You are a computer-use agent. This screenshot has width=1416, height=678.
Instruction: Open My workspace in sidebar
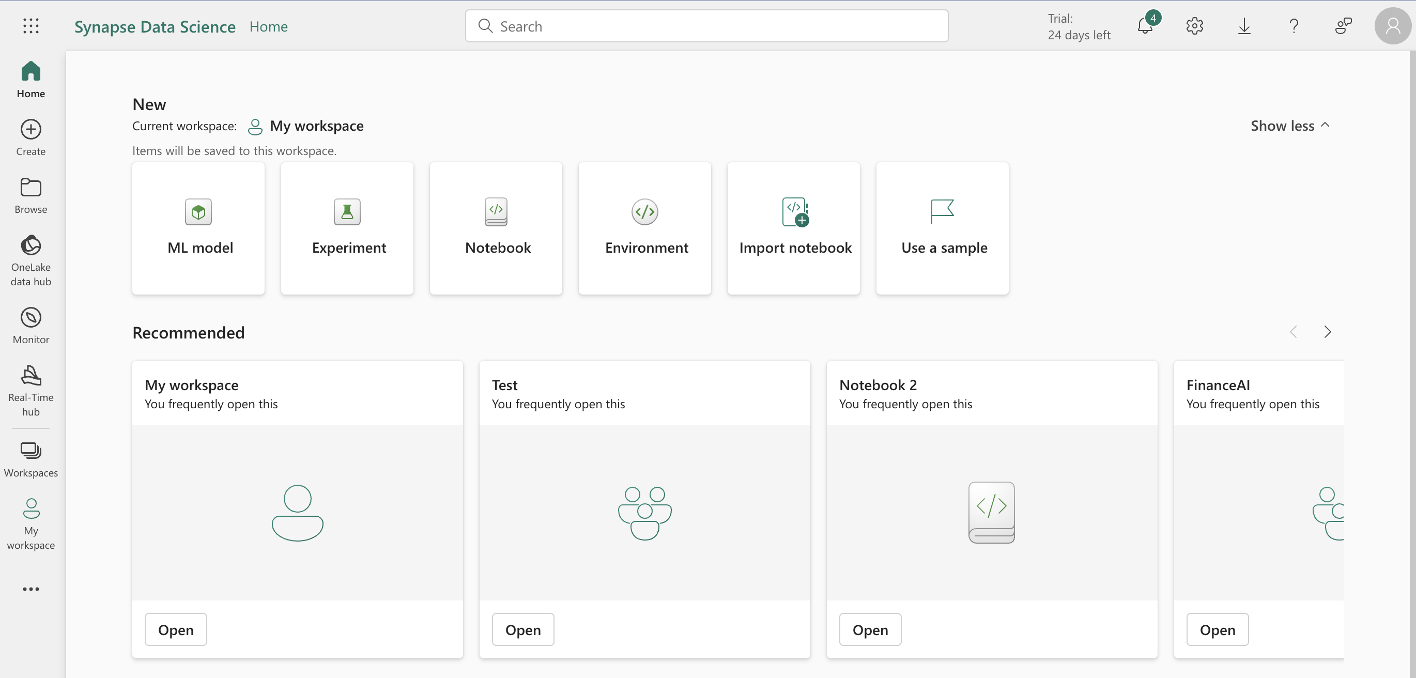click(x=31, y=525)
